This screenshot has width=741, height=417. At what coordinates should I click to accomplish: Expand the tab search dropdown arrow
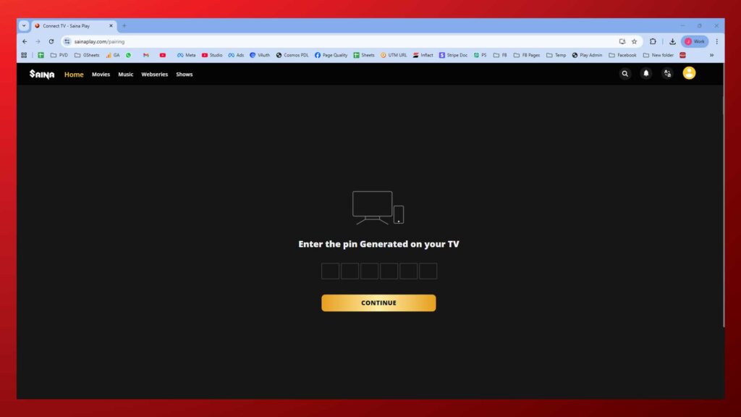point(23,25)
